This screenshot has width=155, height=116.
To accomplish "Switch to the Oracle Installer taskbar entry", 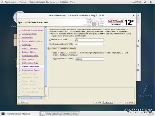I will point(60,114).
